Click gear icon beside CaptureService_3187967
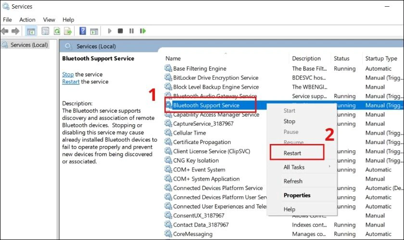 (x=168, y=124)
